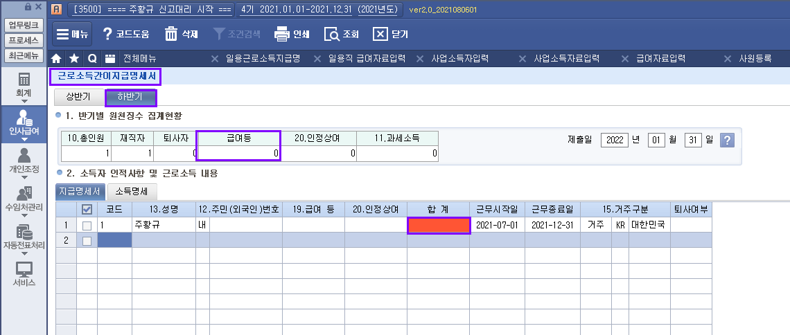The width and height of the screenshot is (790, 335).
Task: Click the Q quick search icon
Action: click(92, 58)
